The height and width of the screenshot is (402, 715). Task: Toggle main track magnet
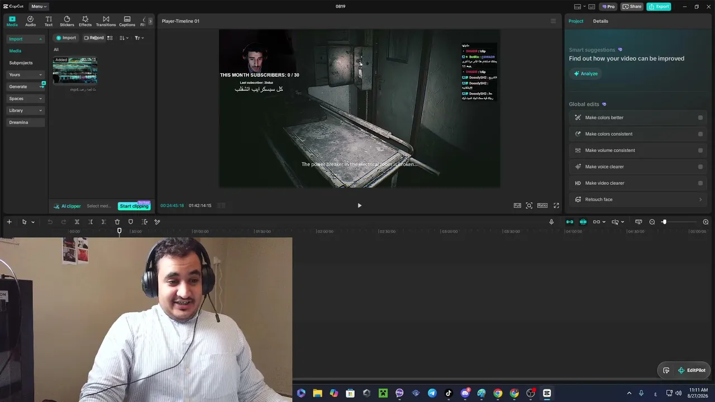(x=570, y=222)
